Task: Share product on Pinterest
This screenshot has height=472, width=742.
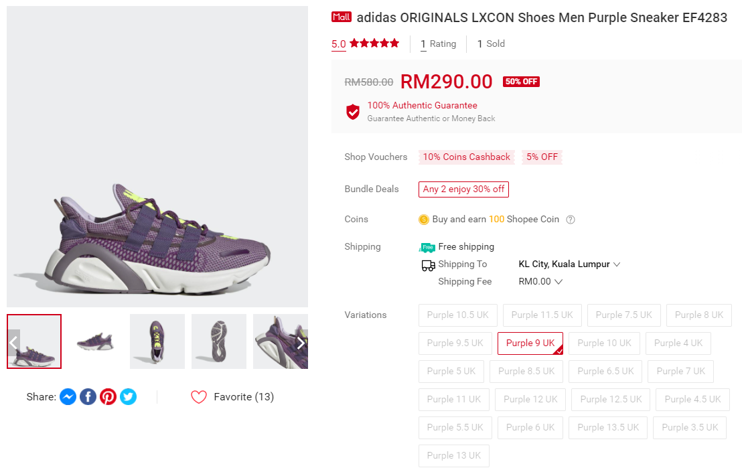Action: point(108,397)
